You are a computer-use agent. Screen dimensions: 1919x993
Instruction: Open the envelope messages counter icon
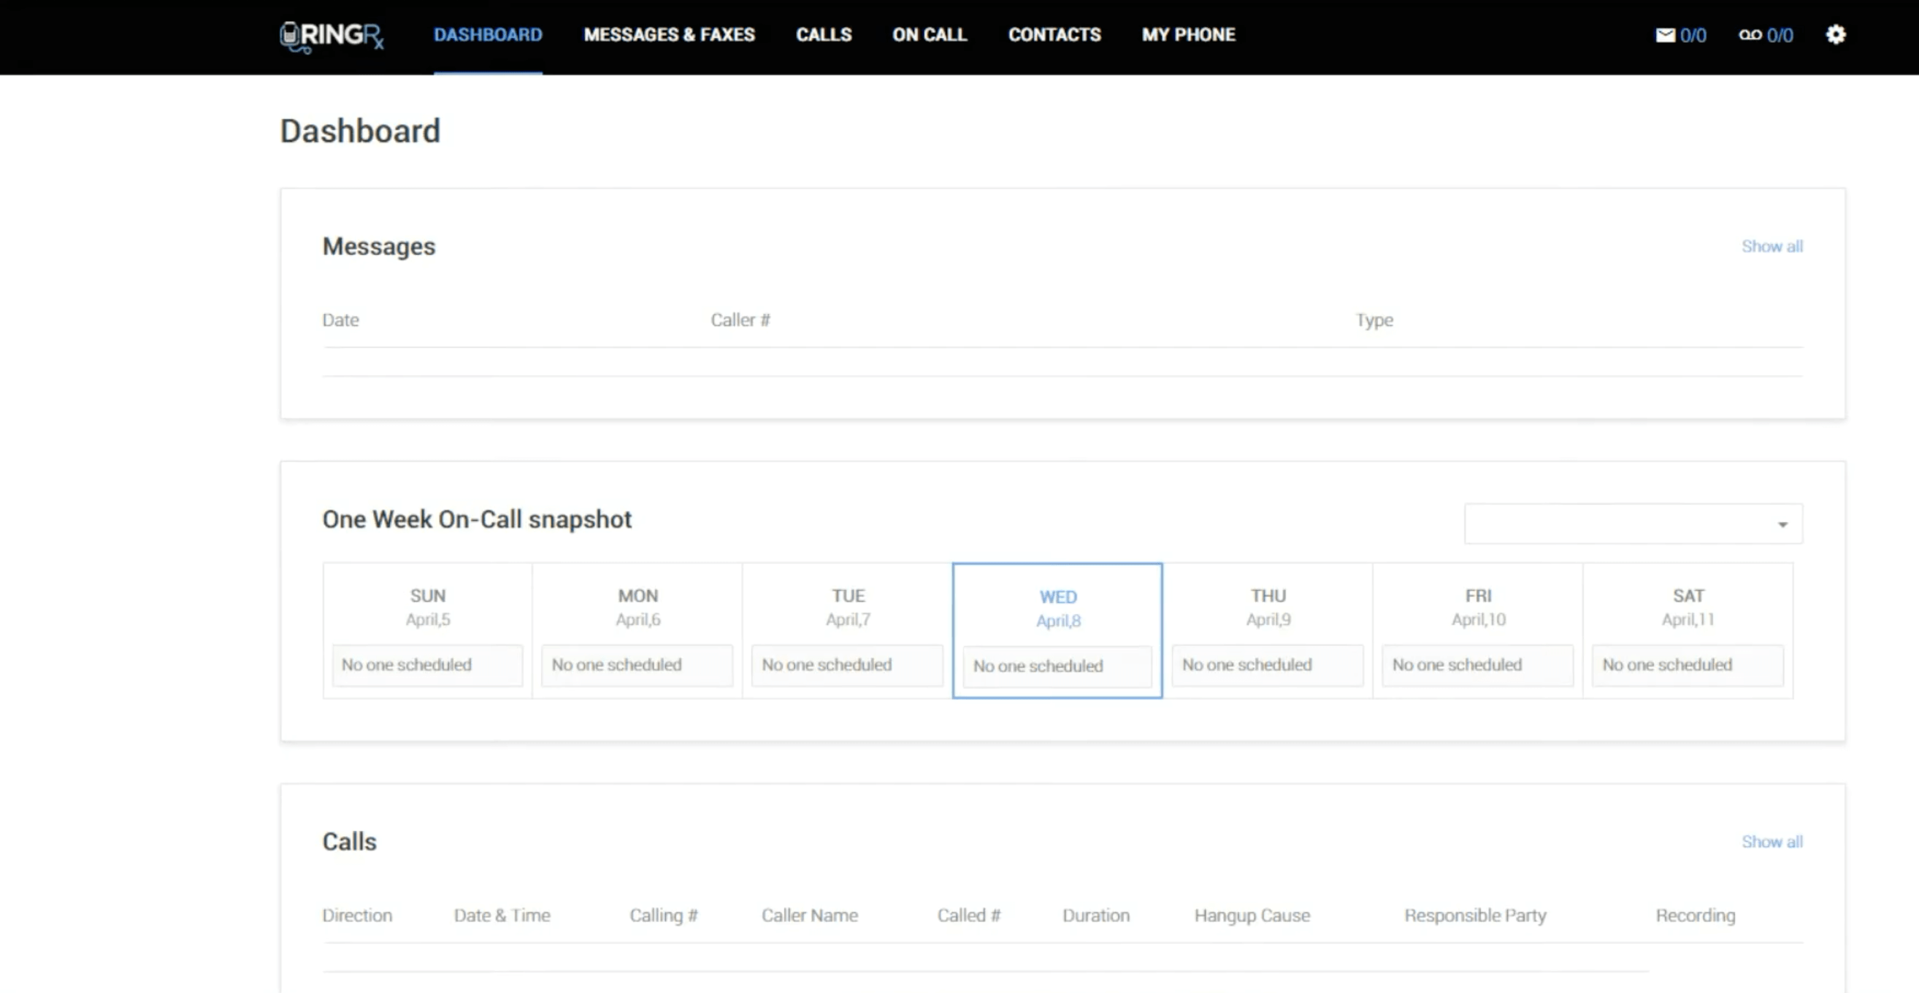click(1665, 35)
